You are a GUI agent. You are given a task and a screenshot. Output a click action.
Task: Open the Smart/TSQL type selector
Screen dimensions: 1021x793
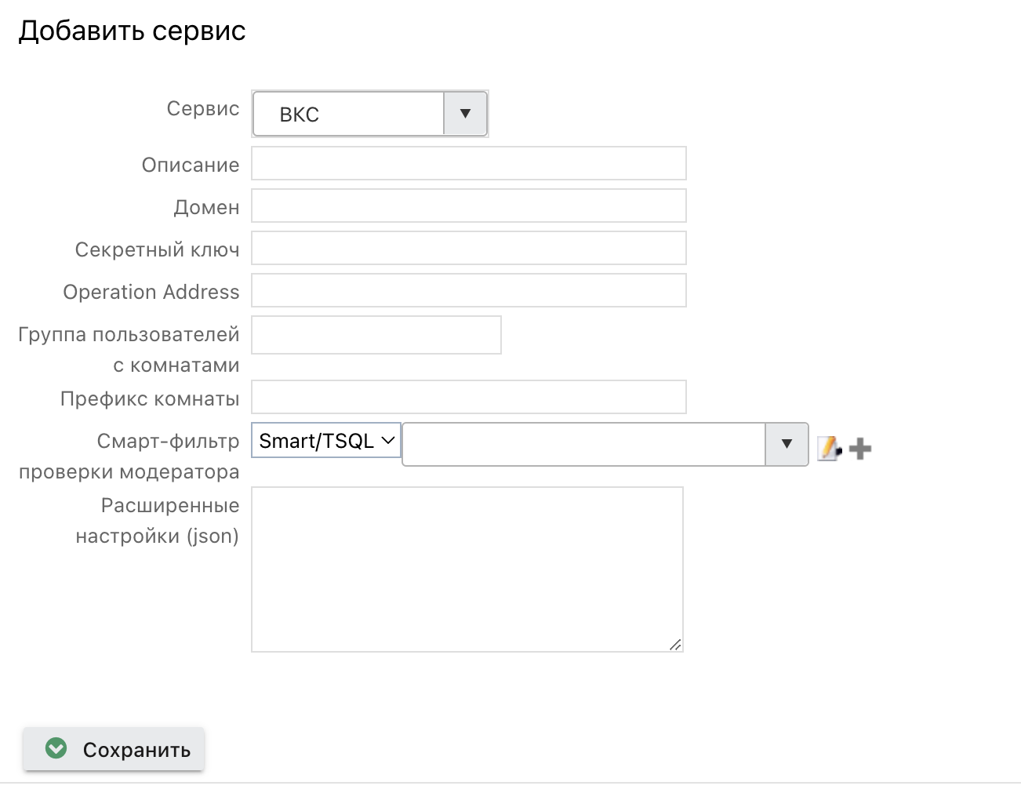pos(326,441)
